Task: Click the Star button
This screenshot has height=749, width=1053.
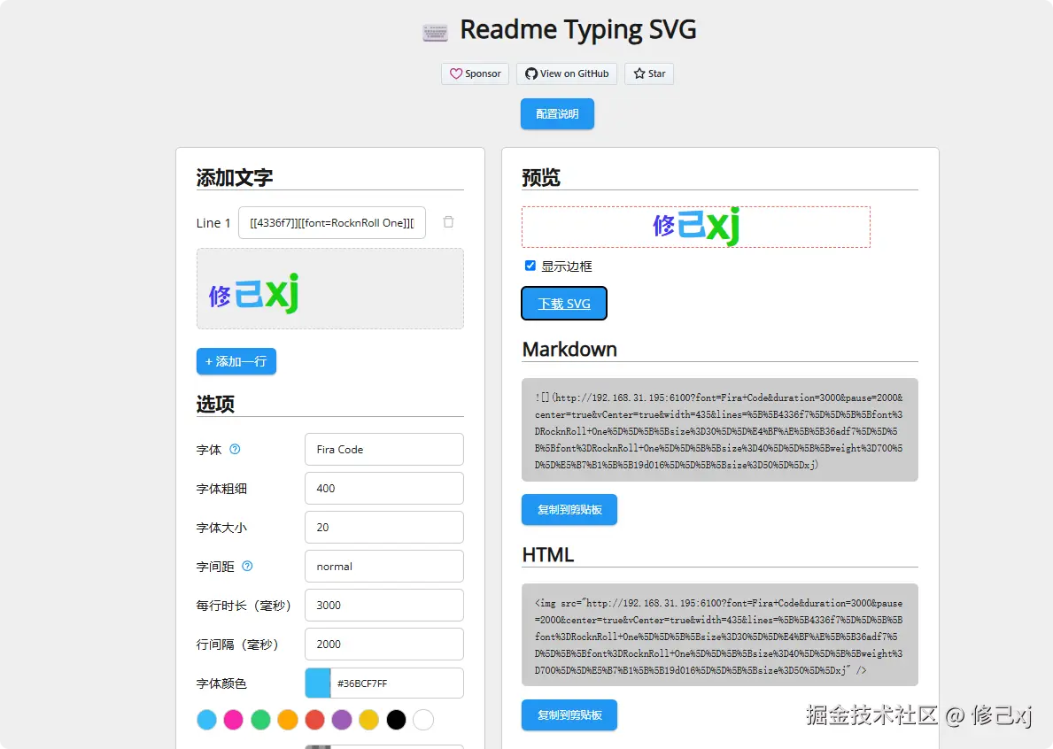Action: point(649,73)
